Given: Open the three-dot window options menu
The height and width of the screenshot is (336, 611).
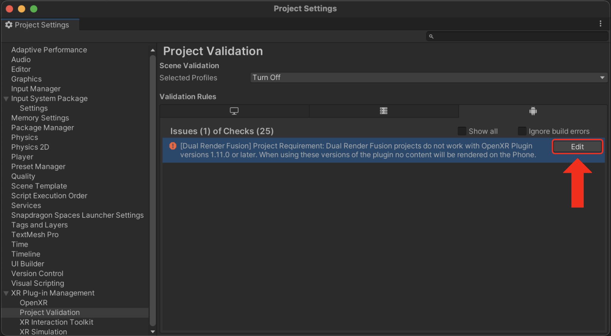Looking at the screenshot, I should point(600,24).
